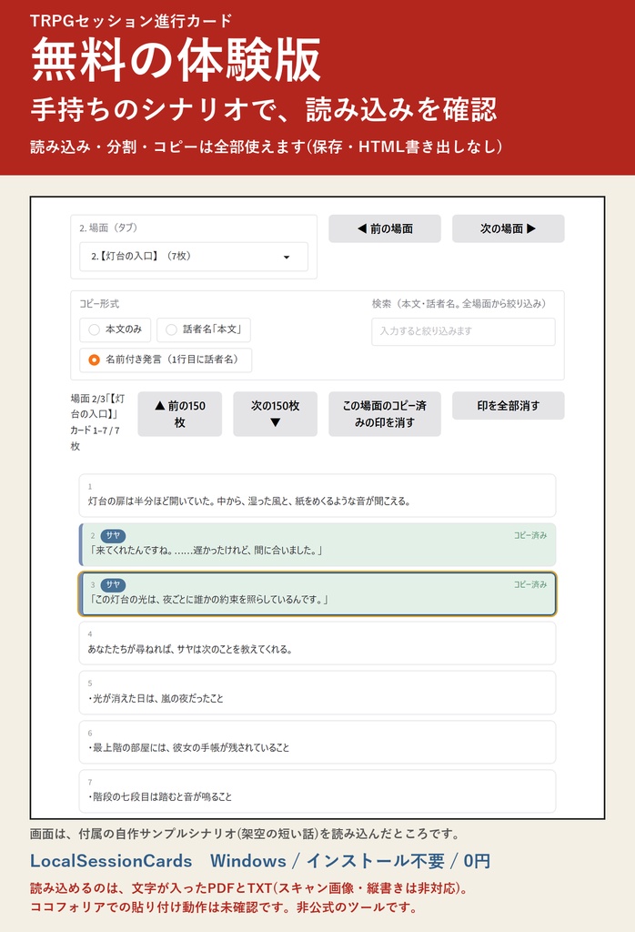
Task: Copy card 4 starting あなたたちが尋ねれば
Action: click(317, 643)
